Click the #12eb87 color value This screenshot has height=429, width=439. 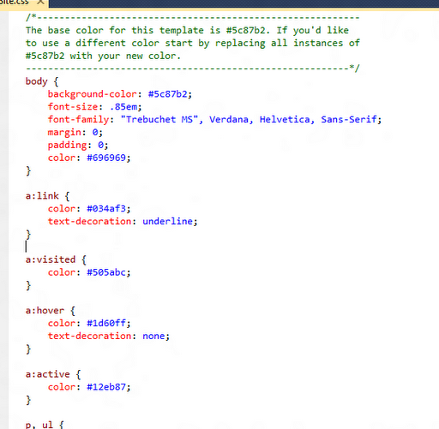106,387
